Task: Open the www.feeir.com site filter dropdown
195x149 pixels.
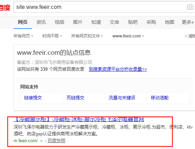Action: click(128, 36)
